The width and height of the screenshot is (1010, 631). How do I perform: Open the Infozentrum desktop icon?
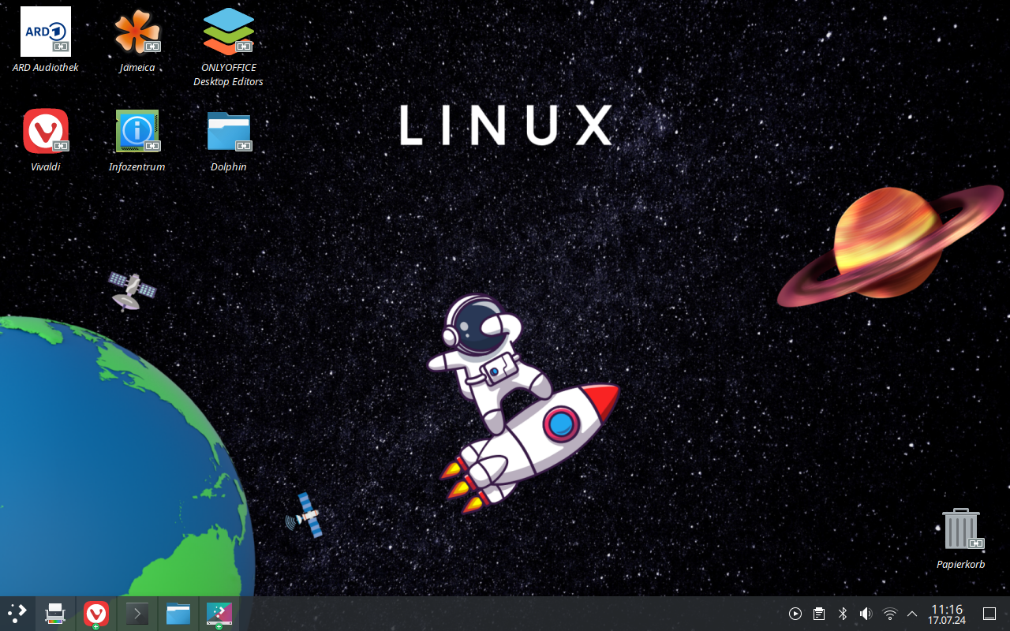(x=137, y=131)
